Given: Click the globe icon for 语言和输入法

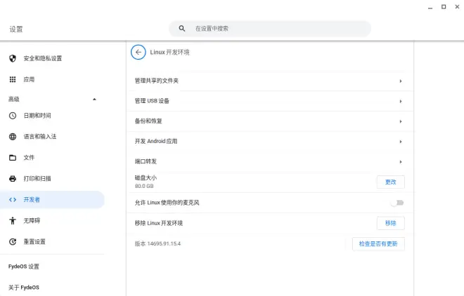Looking at the screenshot, I should (x=13, y=136).
